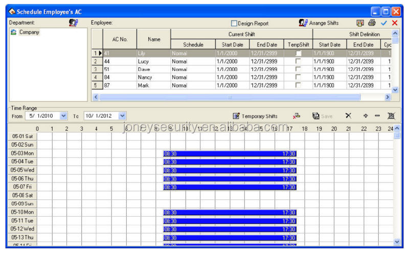Enable the Design Report checkbox
409x254 pixels.
coord(234,24)
